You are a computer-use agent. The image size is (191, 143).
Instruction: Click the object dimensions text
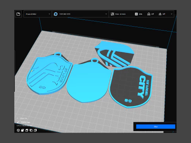(x=24, y=126)
